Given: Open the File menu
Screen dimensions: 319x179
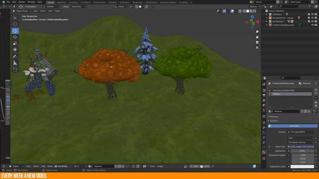Looking at the screenshot, I should [x=8, y=2].
